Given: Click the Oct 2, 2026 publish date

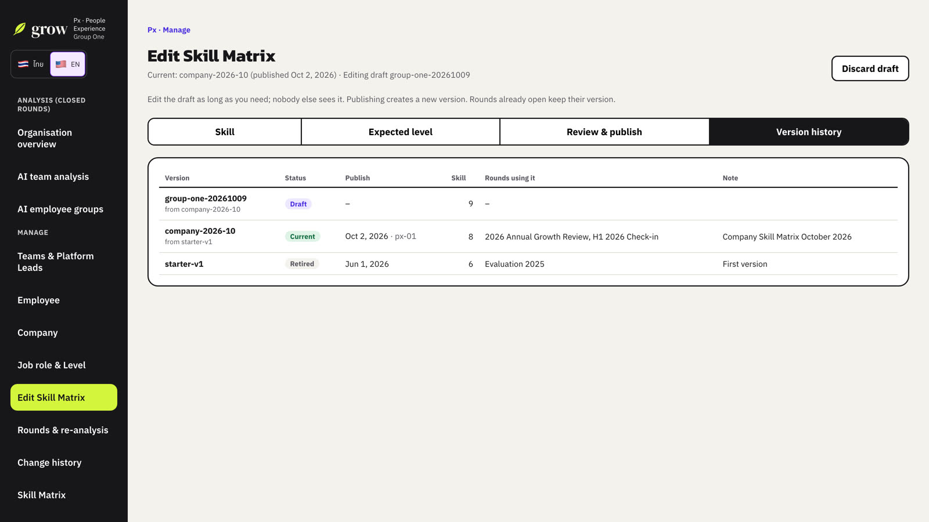Looking at the screenshot, I should coord(366,236).
